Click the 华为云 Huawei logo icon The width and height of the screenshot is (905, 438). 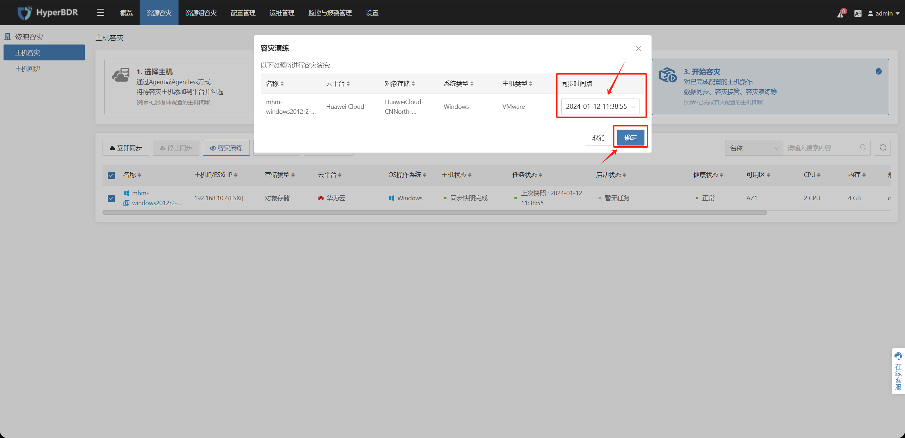click(x=321, y=198)
